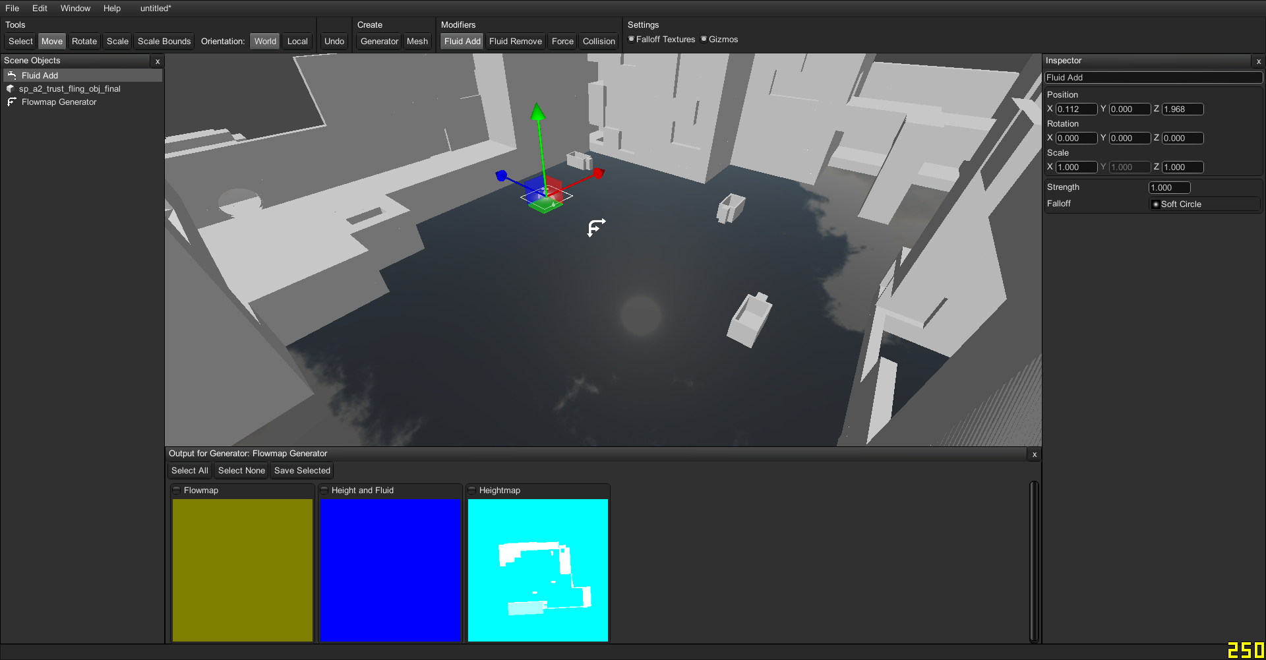
Task: Click the Rotation X field
Action: (x=1076, y=138)
